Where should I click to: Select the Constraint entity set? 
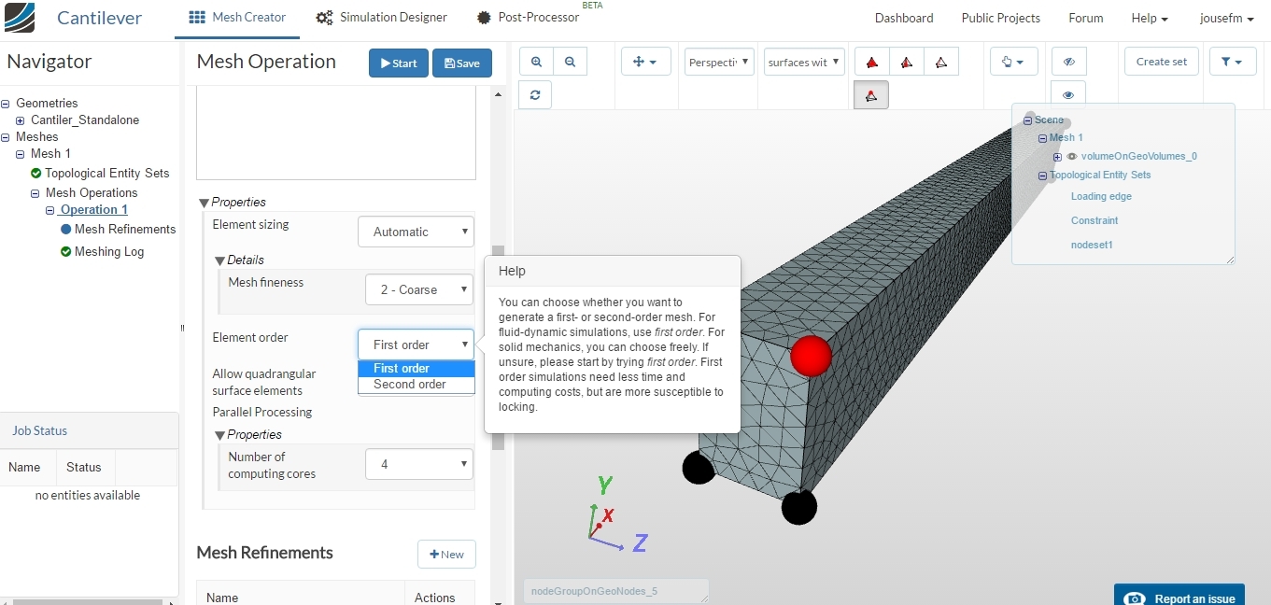tap(1094, 220)
